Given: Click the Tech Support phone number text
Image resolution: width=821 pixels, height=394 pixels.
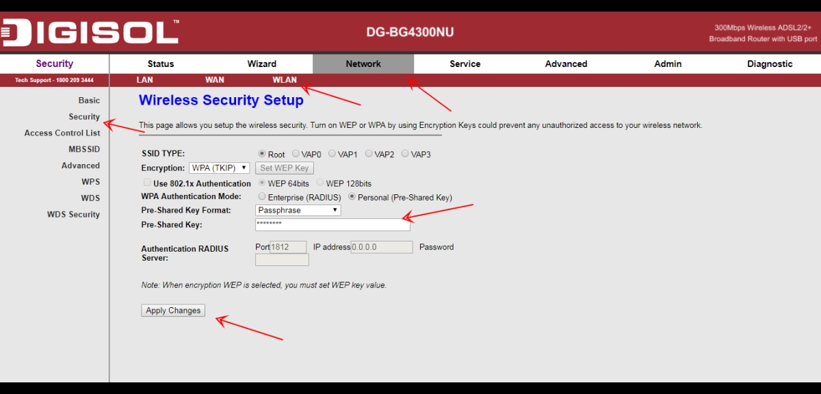Looking at the screenshot, I should [54, 80].
